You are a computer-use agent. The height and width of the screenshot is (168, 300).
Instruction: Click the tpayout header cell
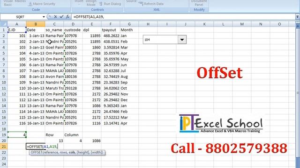[x=111, y=30]
